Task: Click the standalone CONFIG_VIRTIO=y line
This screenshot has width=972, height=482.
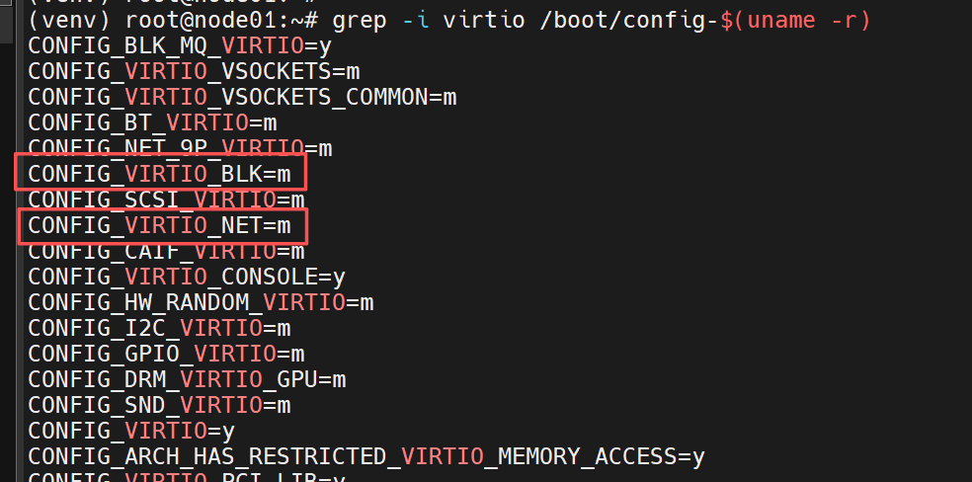Action: pyautogui.click(x=131, y=431)
